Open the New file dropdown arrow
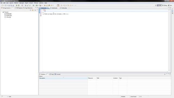Screen dimensions: 174x98 click(x=4, y=5)
